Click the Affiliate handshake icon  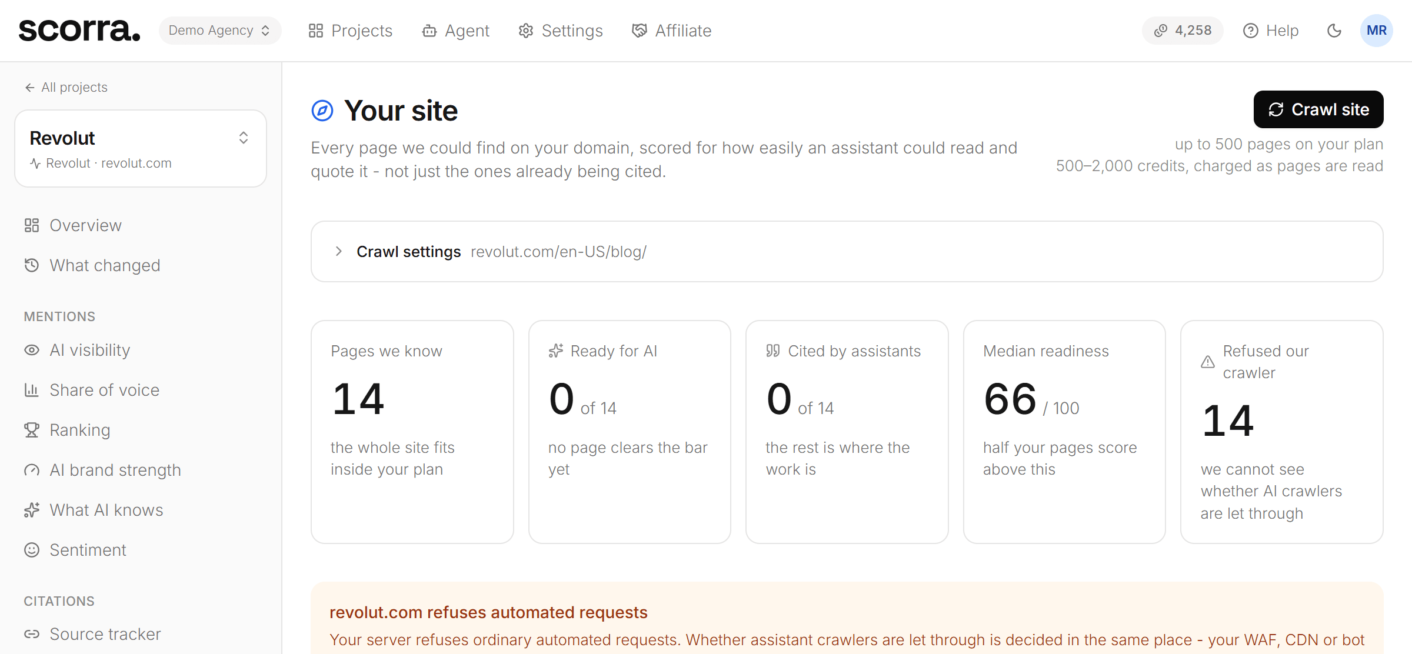coord(640,31)
